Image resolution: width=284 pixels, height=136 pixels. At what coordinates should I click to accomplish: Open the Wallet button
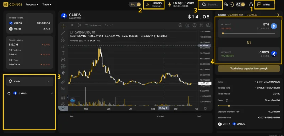[x=264, y=5]
